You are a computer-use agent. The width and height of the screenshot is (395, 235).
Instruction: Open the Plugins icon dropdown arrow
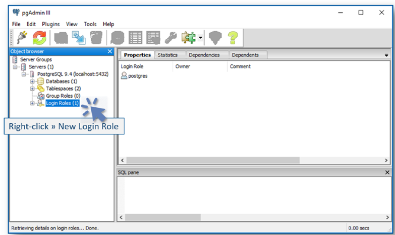pos(200,38)
